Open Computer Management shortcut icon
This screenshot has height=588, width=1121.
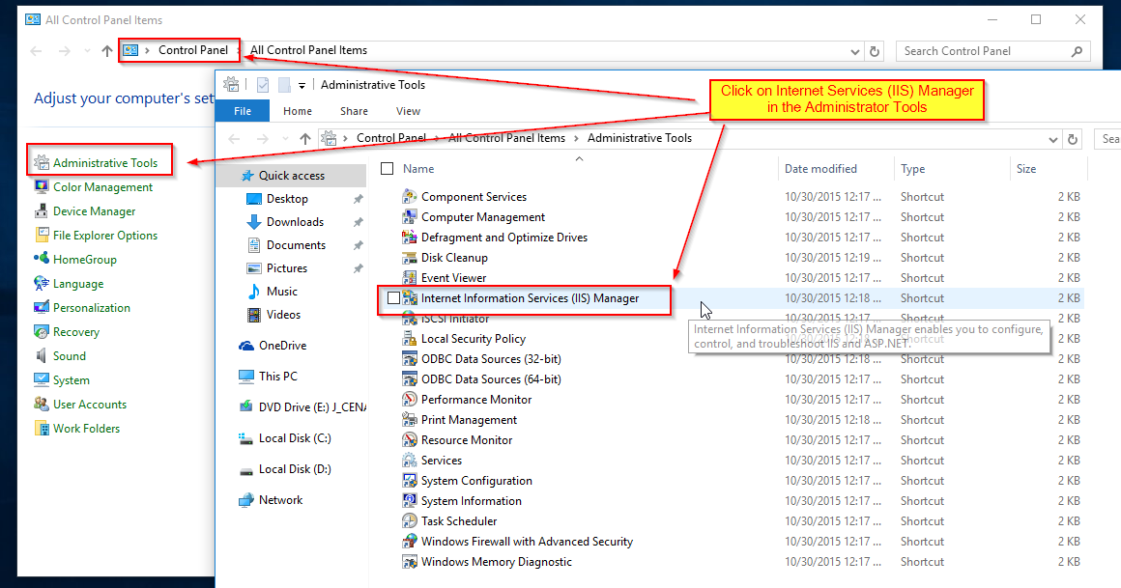point(409,216)
